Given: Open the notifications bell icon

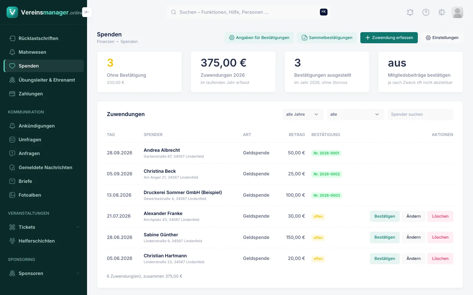Looking at the screenshot, I should click(x=410, y=12).
